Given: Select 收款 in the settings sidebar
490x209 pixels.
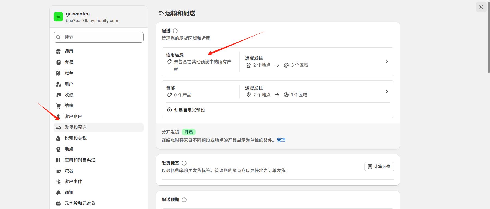Looking at the screenshot, I should pyautogui.click(x=99, y=95).
